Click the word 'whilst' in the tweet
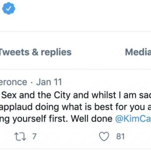This screenshot has height=151, width=151. 104,95
